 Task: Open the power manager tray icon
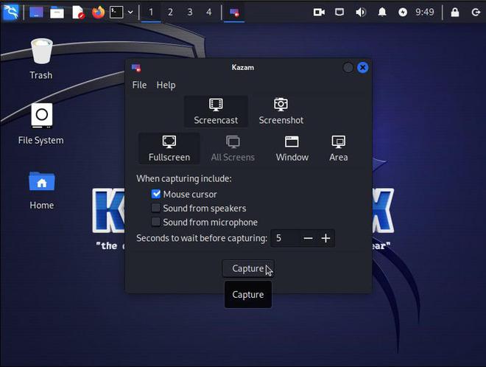click(403, 13)
